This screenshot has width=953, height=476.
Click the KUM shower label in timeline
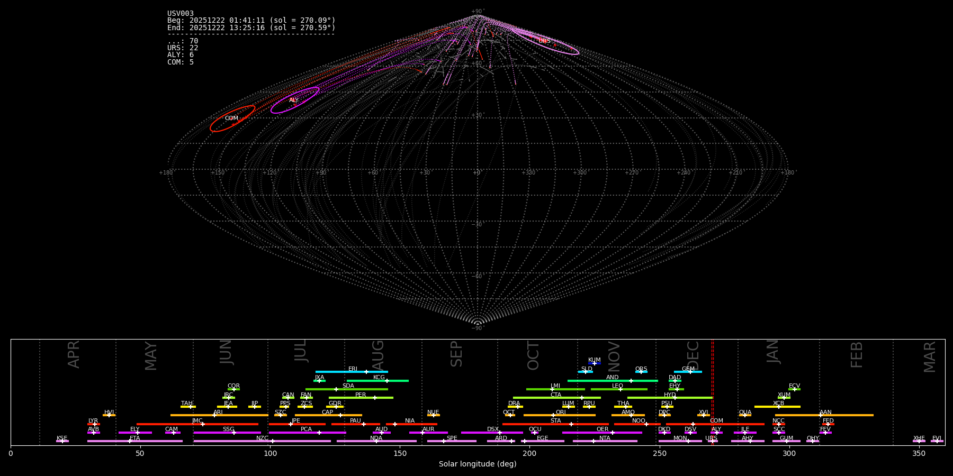tap(595, 360)
